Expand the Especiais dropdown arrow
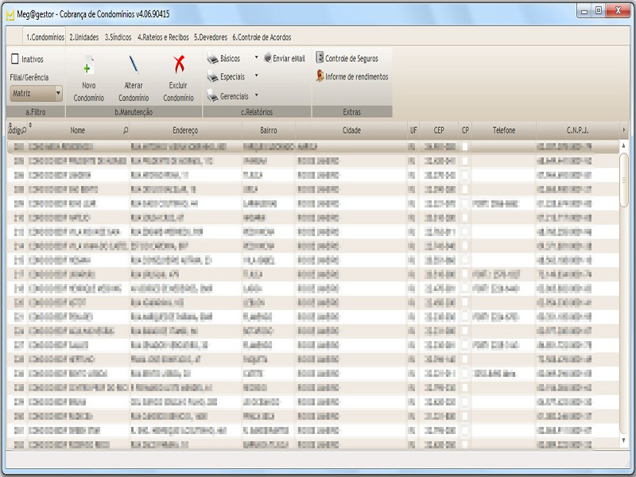636x477 pixels. (256, 76)
